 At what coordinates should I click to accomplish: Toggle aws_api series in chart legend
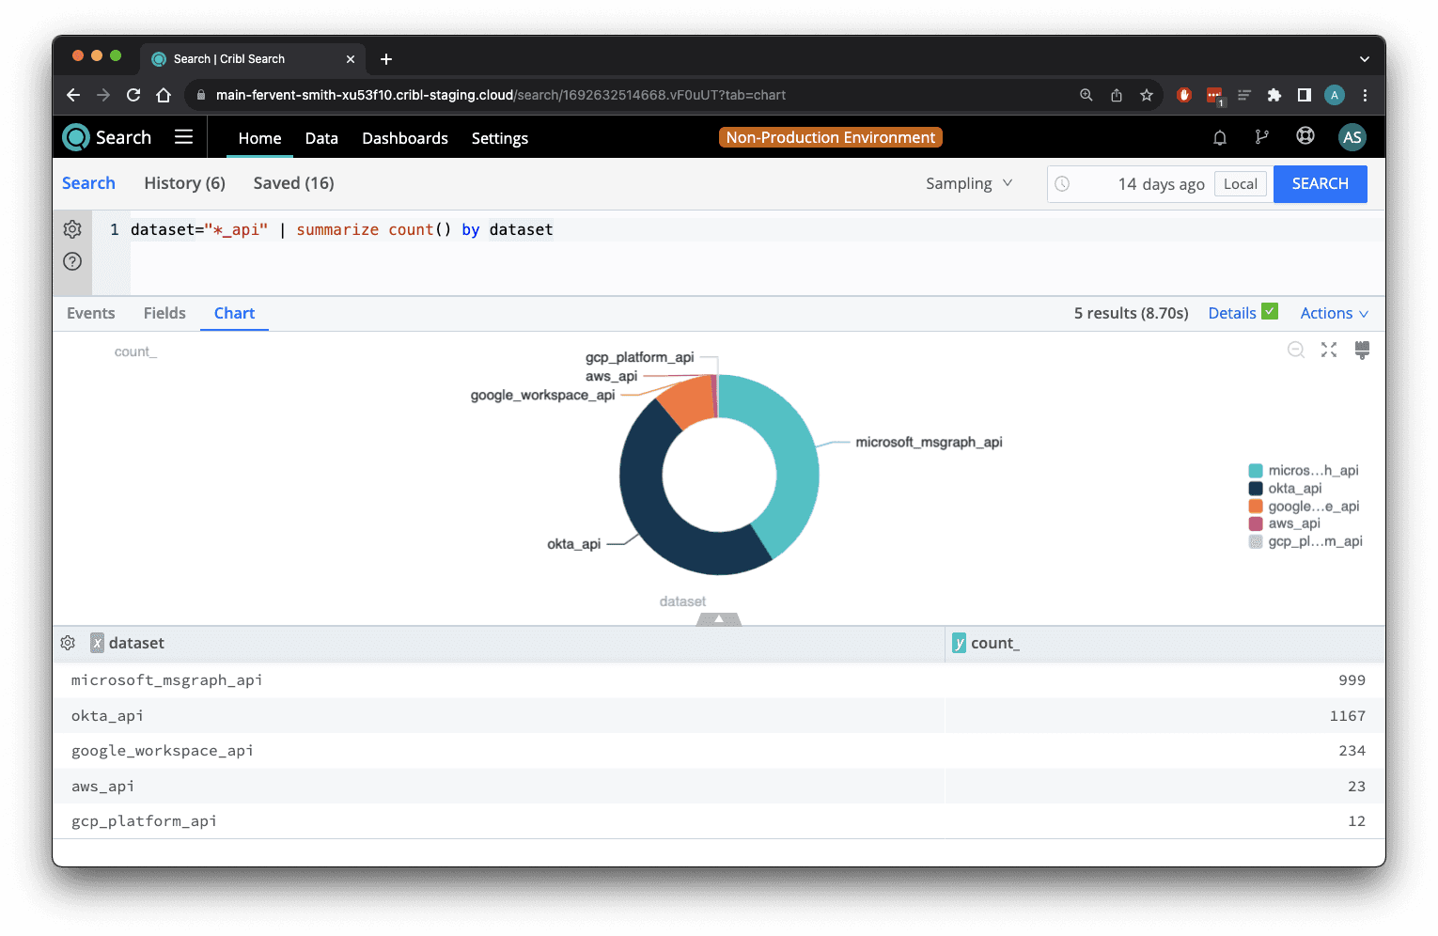[1293, 523]
